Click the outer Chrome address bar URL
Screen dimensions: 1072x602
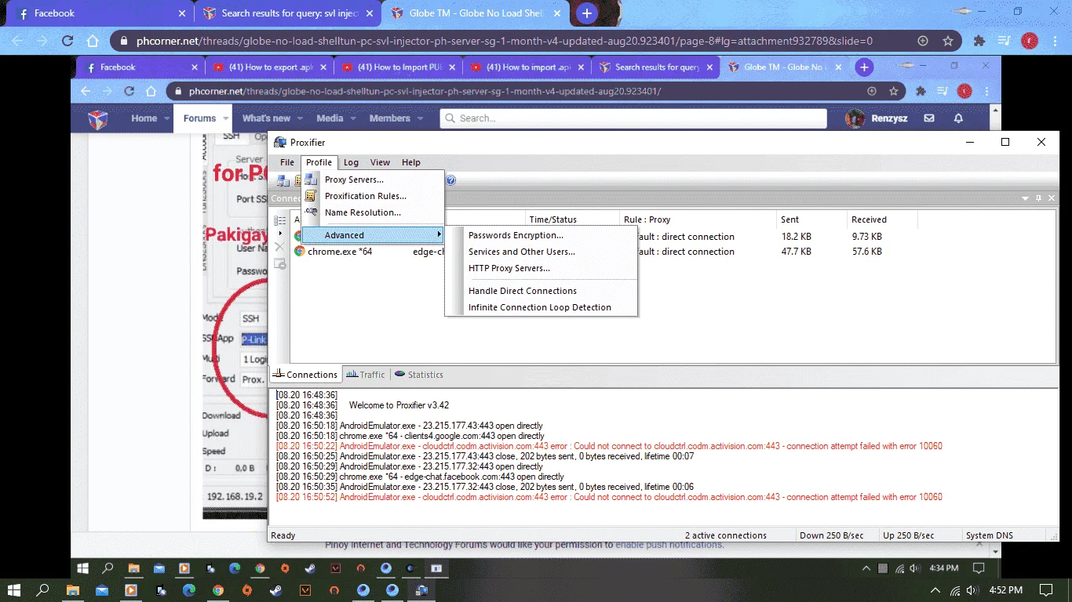pyautogui.click(x=503, y=41)
